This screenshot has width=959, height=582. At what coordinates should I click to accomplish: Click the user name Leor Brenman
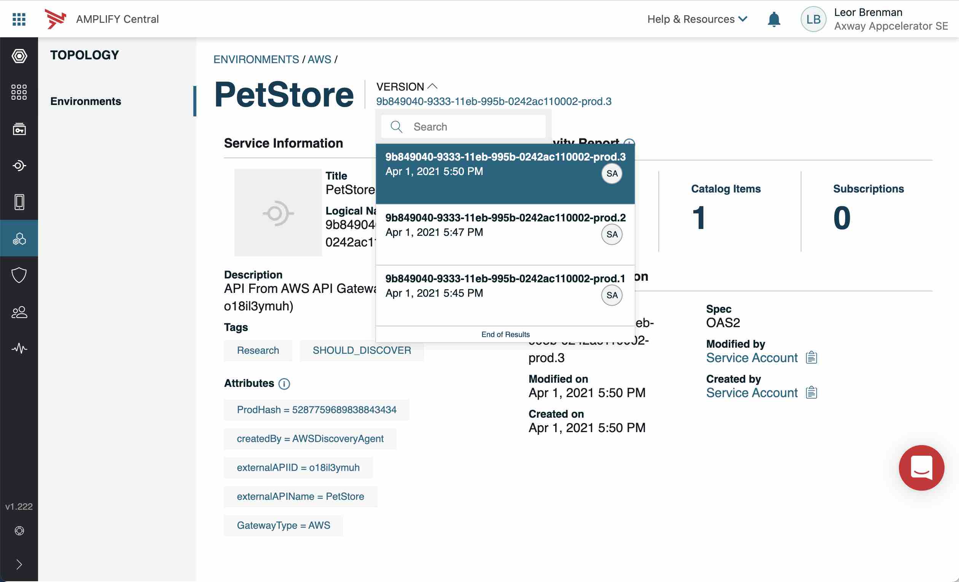click(x=868, y=13)
